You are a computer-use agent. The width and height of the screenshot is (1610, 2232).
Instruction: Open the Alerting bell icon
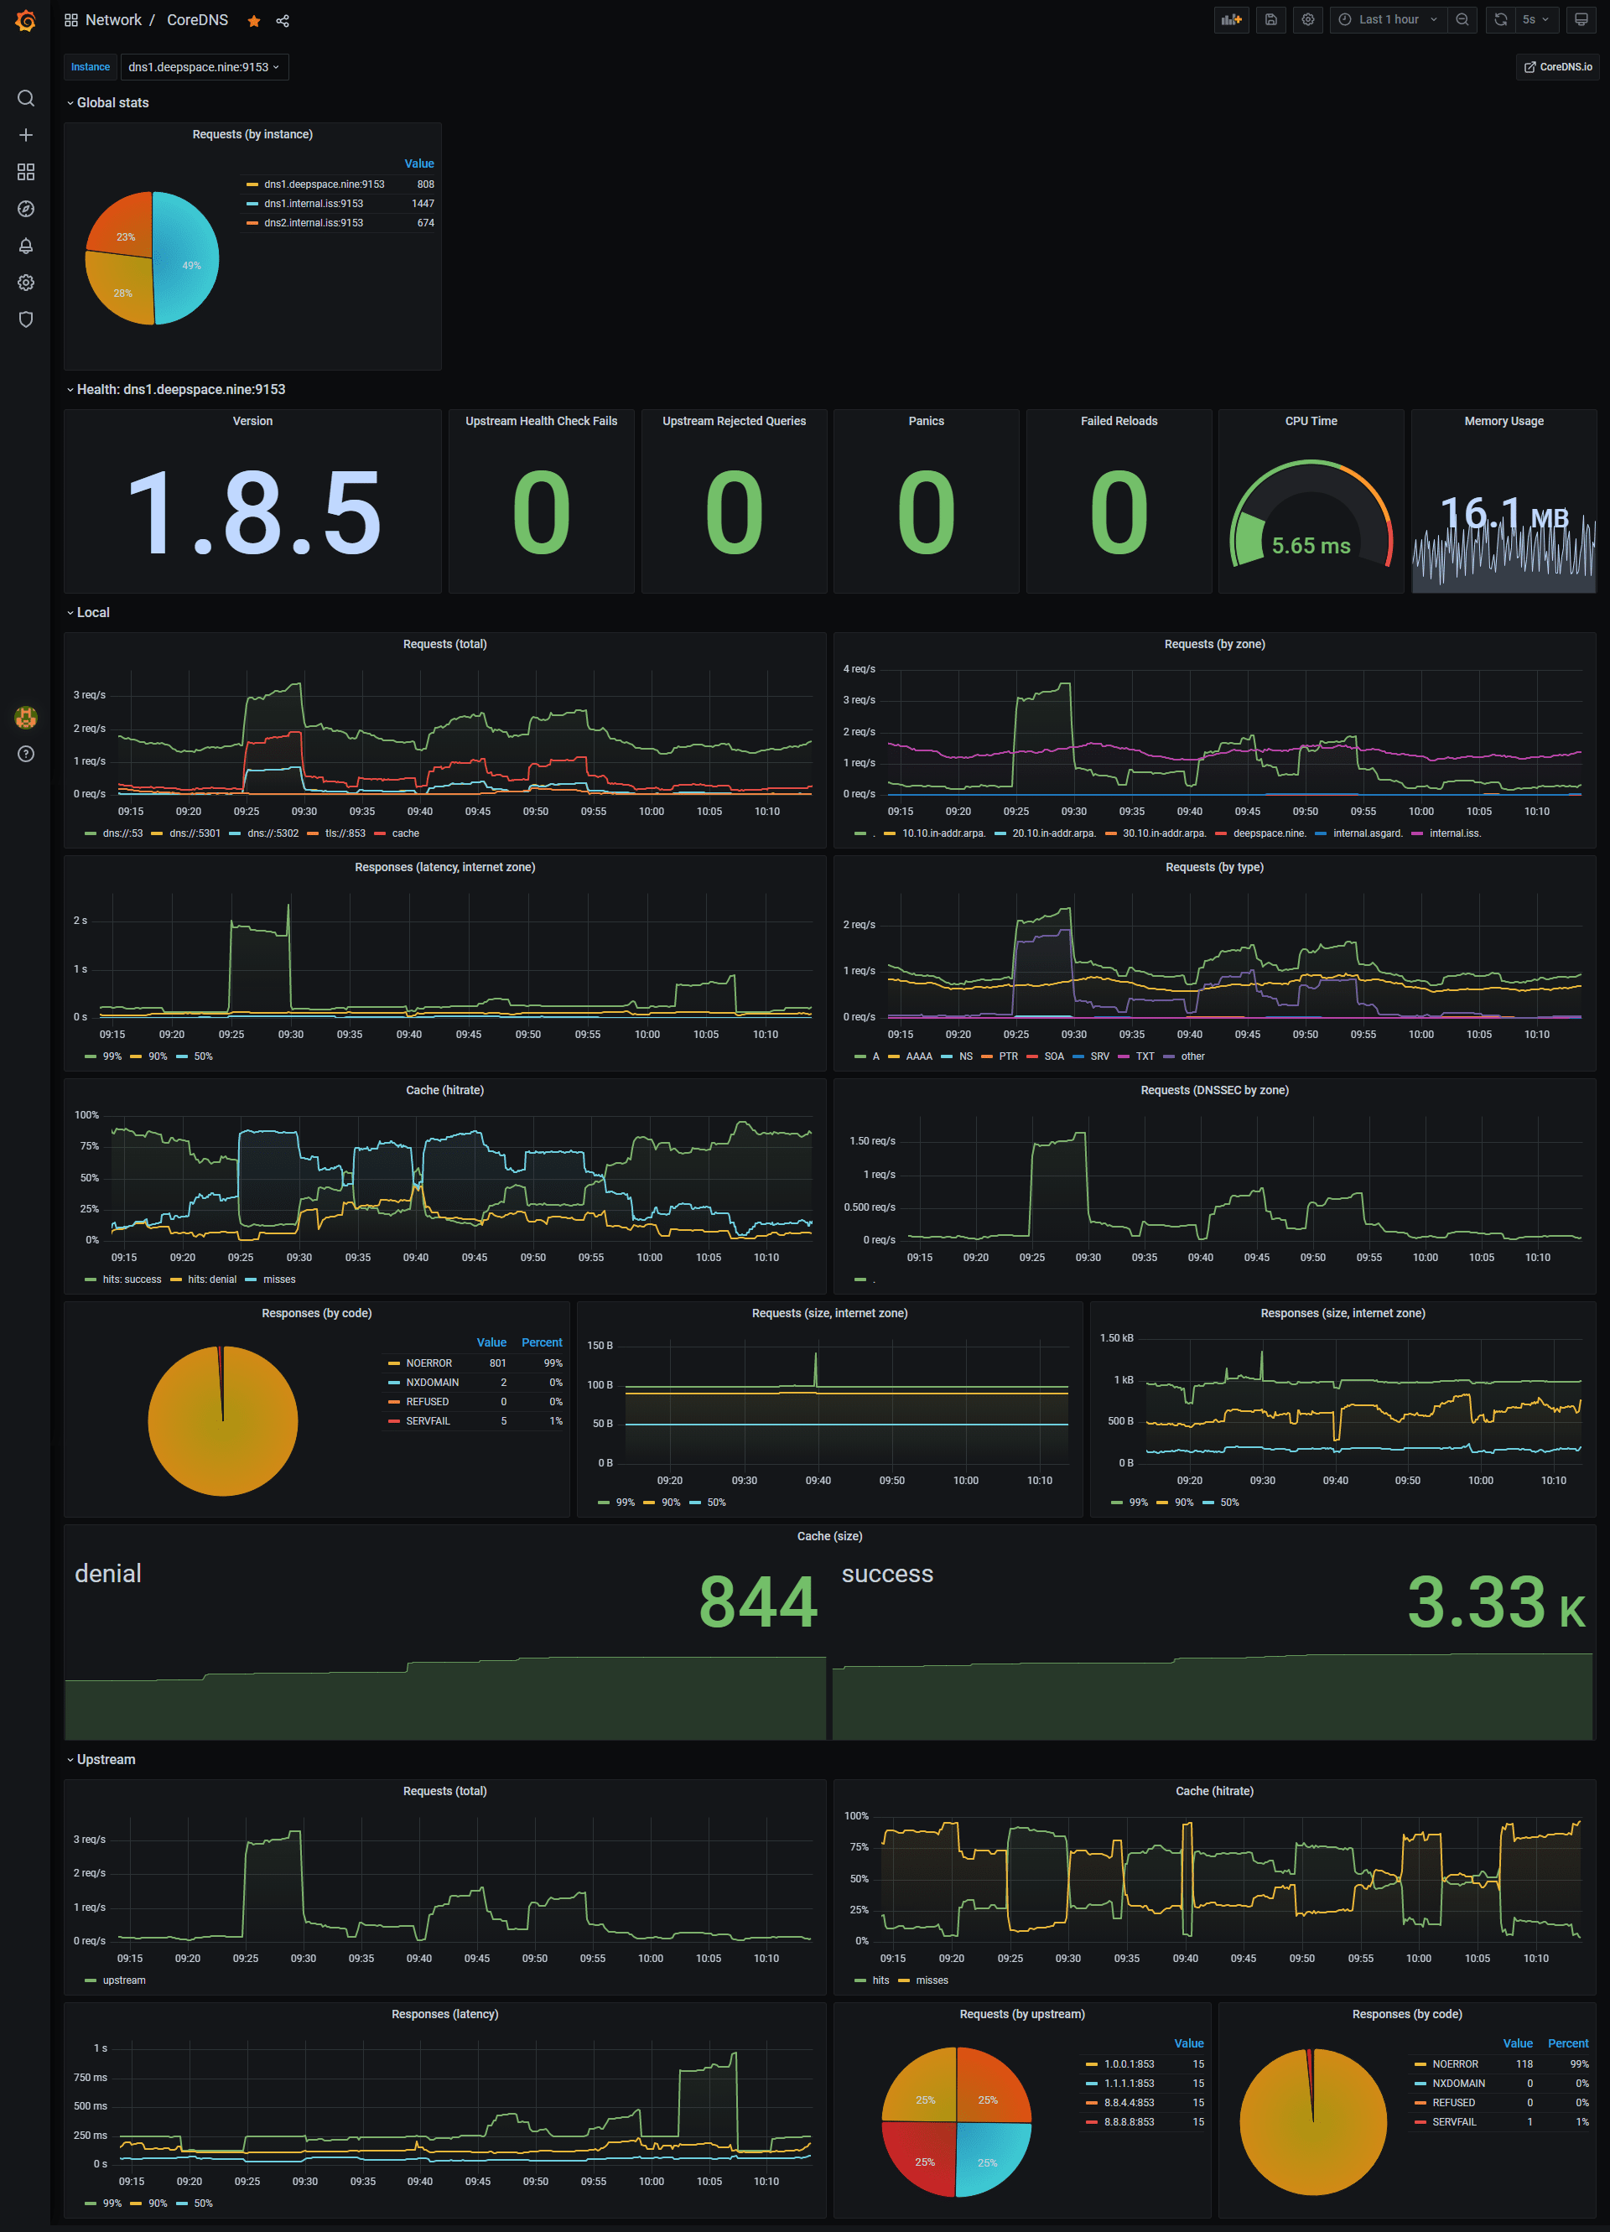(26, 246)
